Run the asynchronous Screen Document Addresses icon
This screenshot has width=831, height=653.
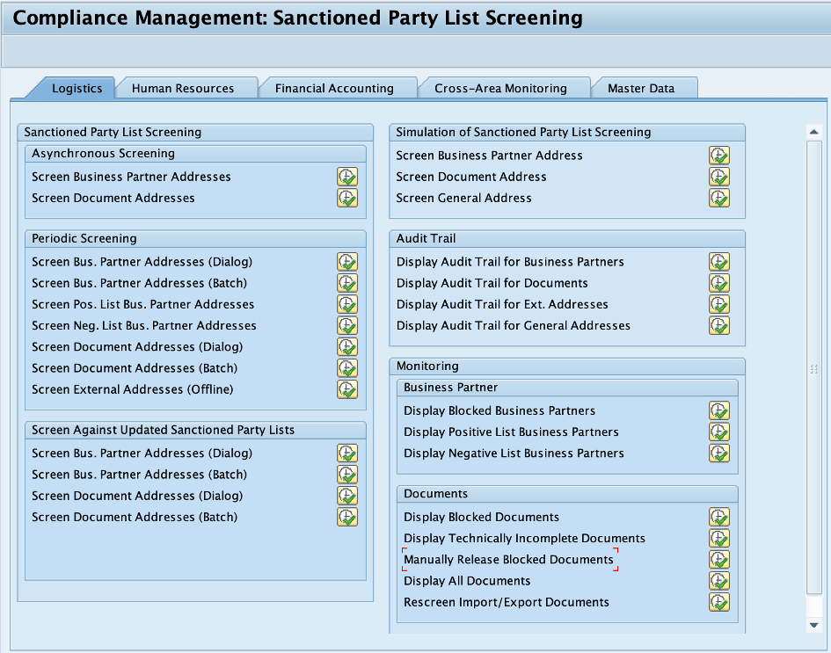pos(347,198)
